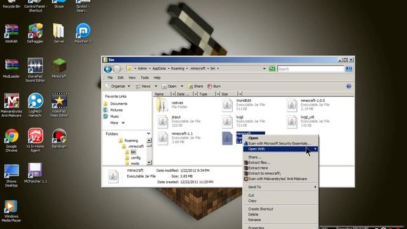Click the refresh button beside address bar

[272, 69]
